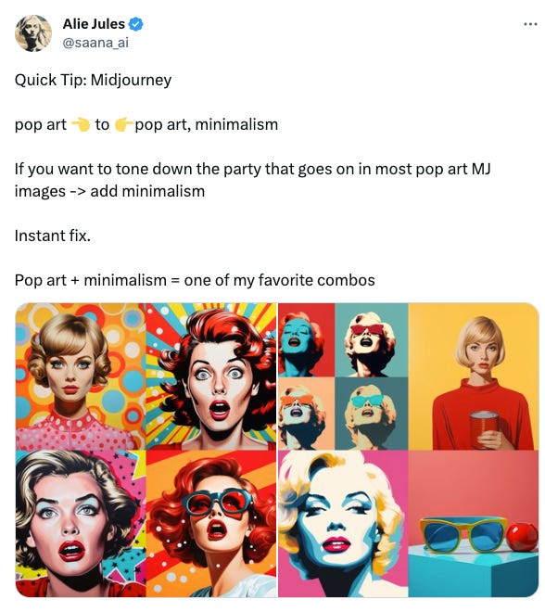Click the pointing hand emoji before "pop art, minimalism"
Image resolution: width=545 pixels, height=612 pixels.
pos(123,124)
